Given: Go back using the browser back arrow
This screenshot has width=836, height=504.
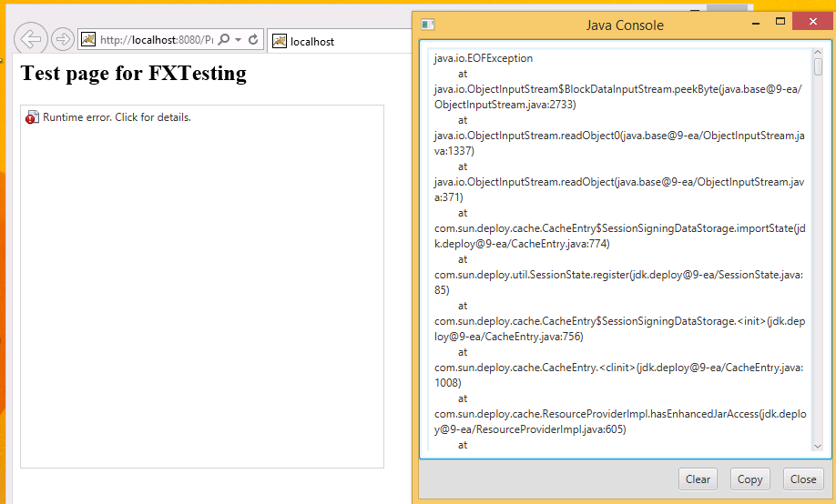Looking at the screenshot, I should 30,39.
